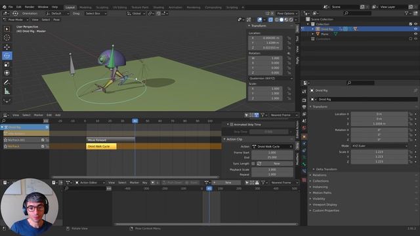Image resolution: width=420 pixels, height=236 pixels.
Task: Collapse the Action Clip panel
Action: click(x=224, y=139)
